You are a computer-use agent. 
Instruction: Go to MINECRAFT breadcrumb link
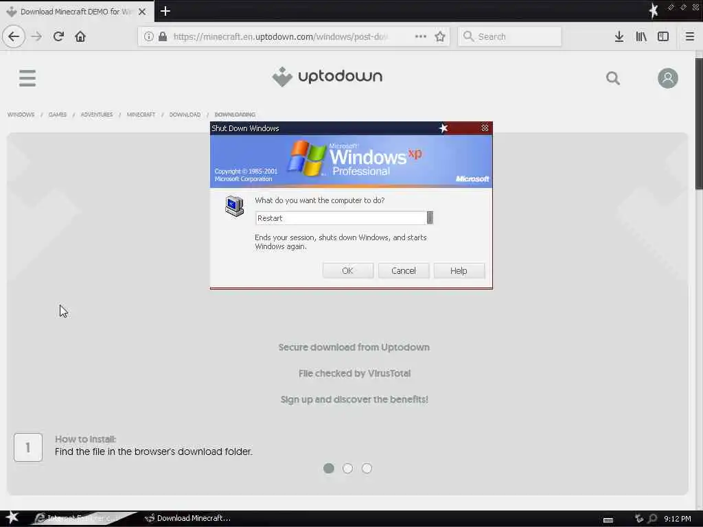click(141, 115)
